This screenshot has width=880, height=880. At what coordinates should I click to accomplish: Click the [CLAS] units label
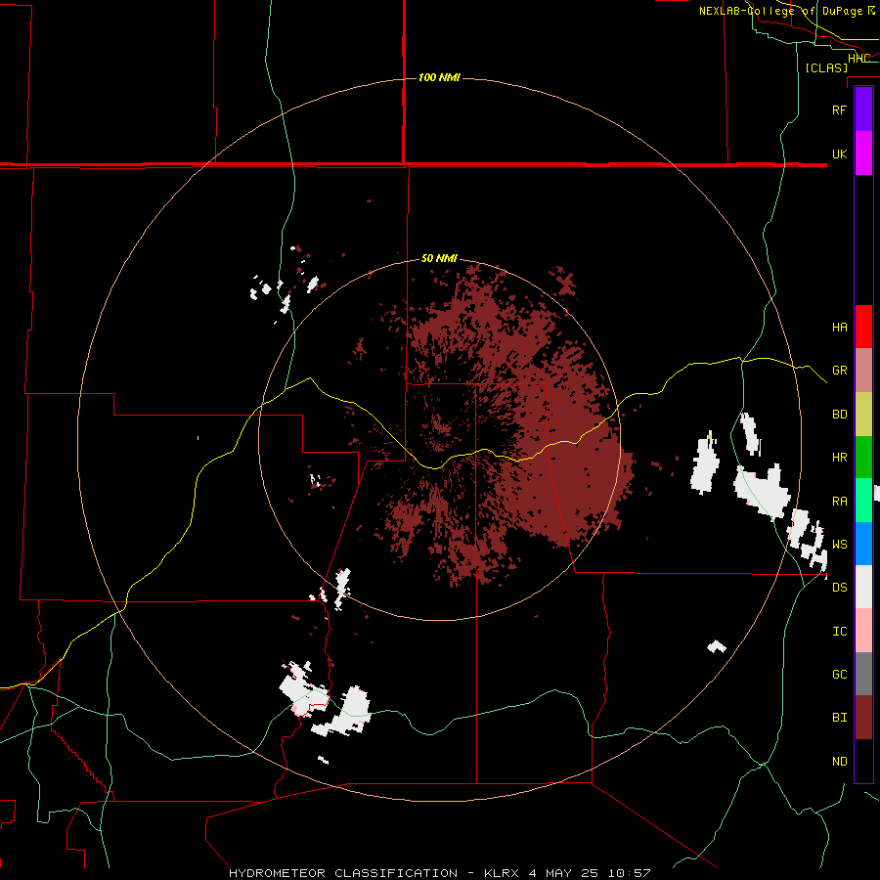point(826,67)
